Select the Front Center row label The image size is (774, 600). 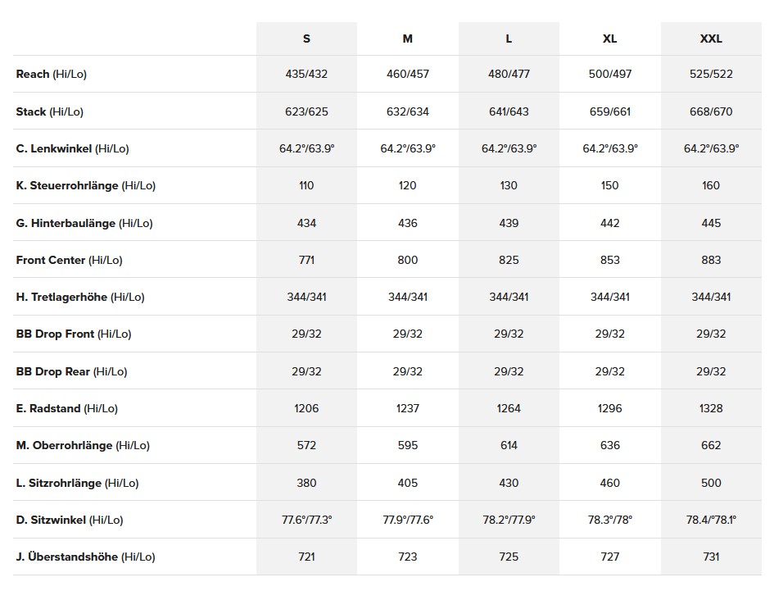[69, 260]
